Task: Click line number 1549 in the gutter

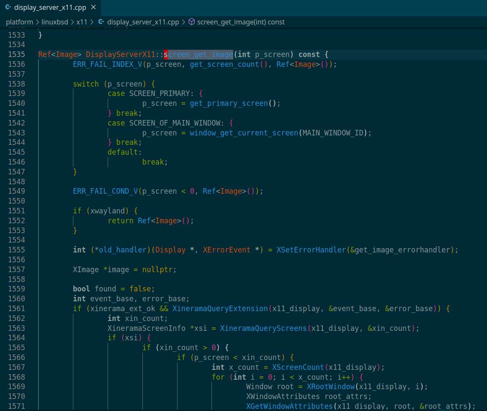Action: point(16,191)
